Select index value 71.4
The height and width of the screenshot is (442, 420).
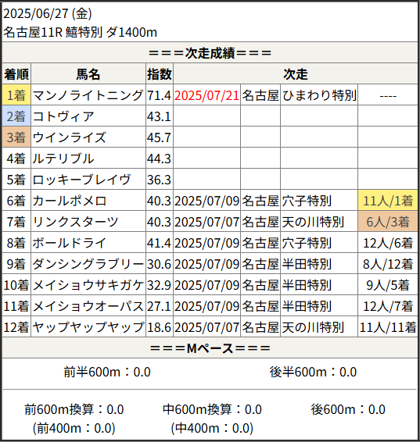point(159,95)
